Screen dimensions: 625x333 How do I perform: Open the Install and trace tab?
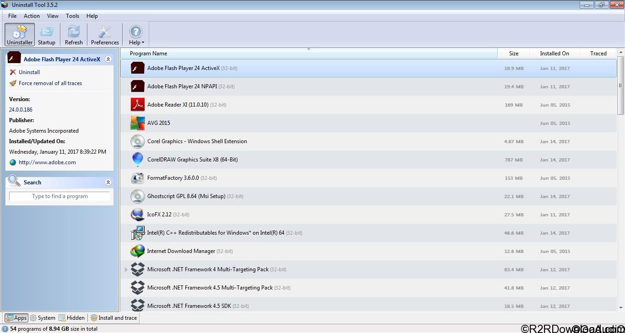point(114,318)
